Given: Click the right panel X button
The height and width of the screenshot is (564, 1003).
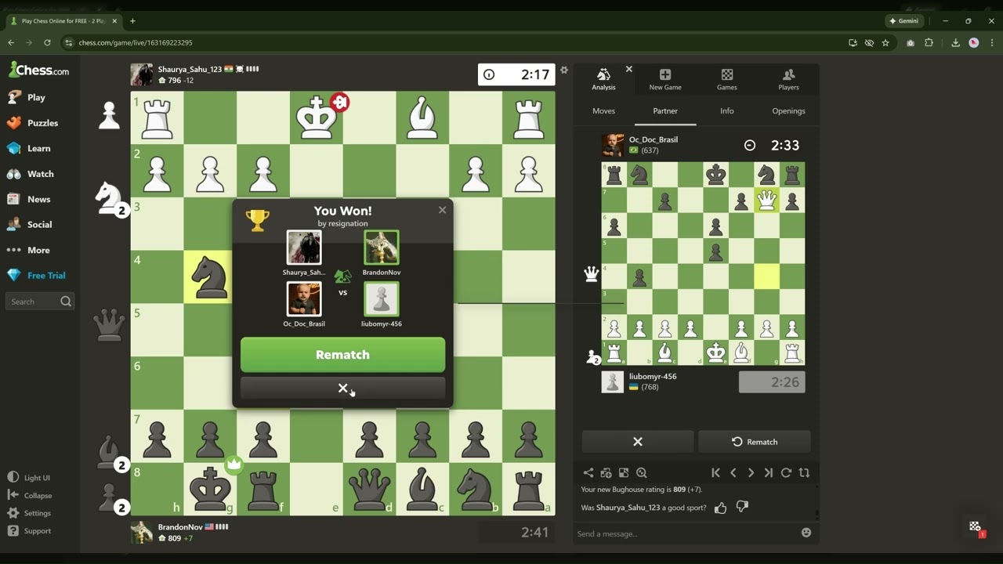Looking at the screenshot, I should point(637,442).
